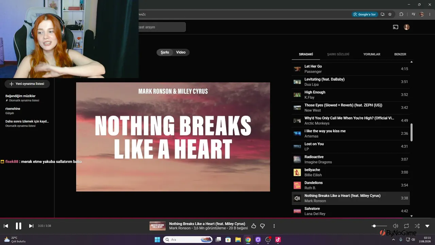Open the YORUMLAR comments tab
The width and height of the screenshot is (435, 245).
[x=372, y=54]
